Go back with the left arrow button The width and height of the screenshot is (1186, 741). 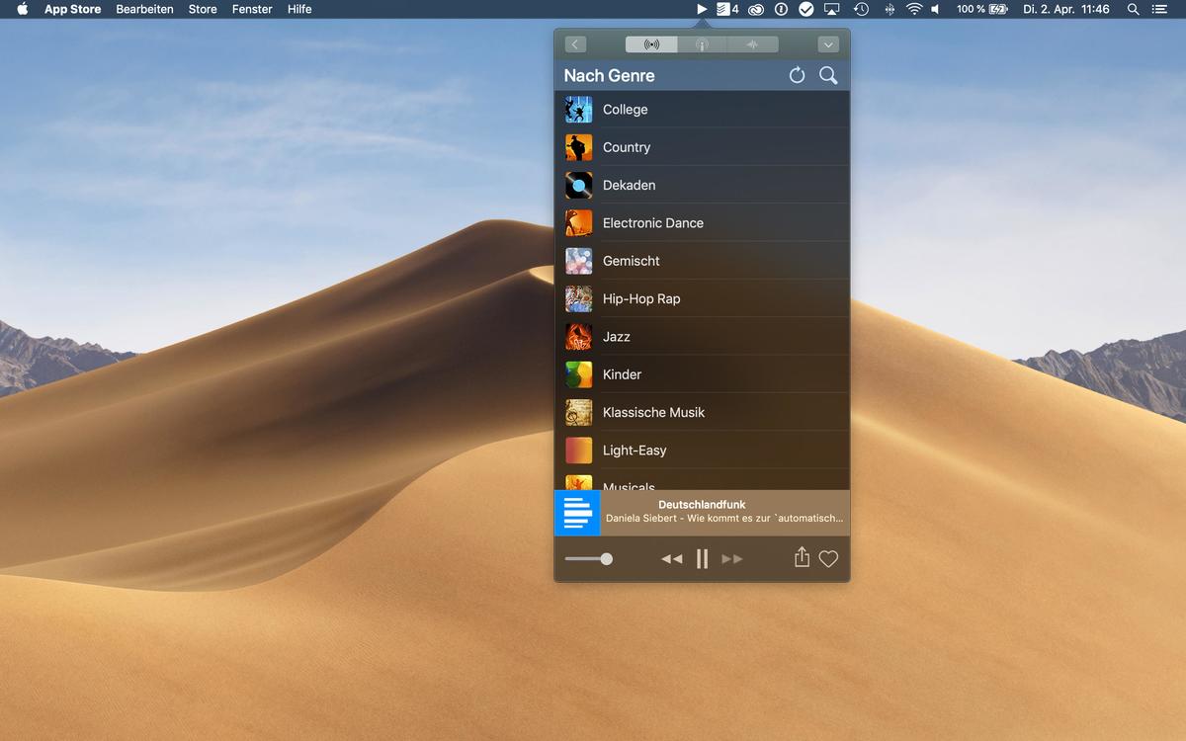(x=575, y=44)
